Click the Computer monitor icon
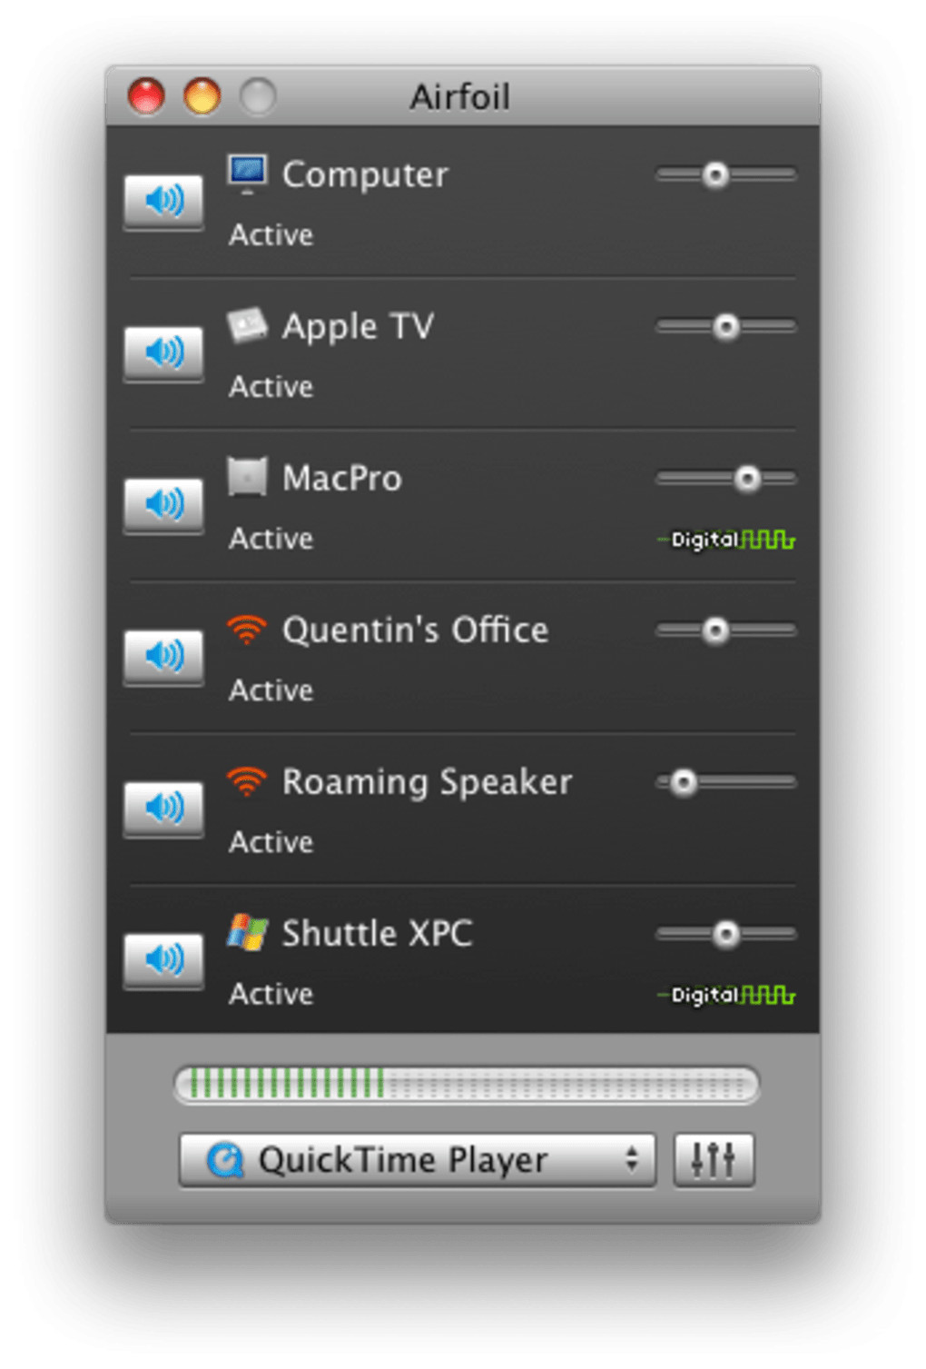This screenshot has width=926, height=1369. pos(247,174)
